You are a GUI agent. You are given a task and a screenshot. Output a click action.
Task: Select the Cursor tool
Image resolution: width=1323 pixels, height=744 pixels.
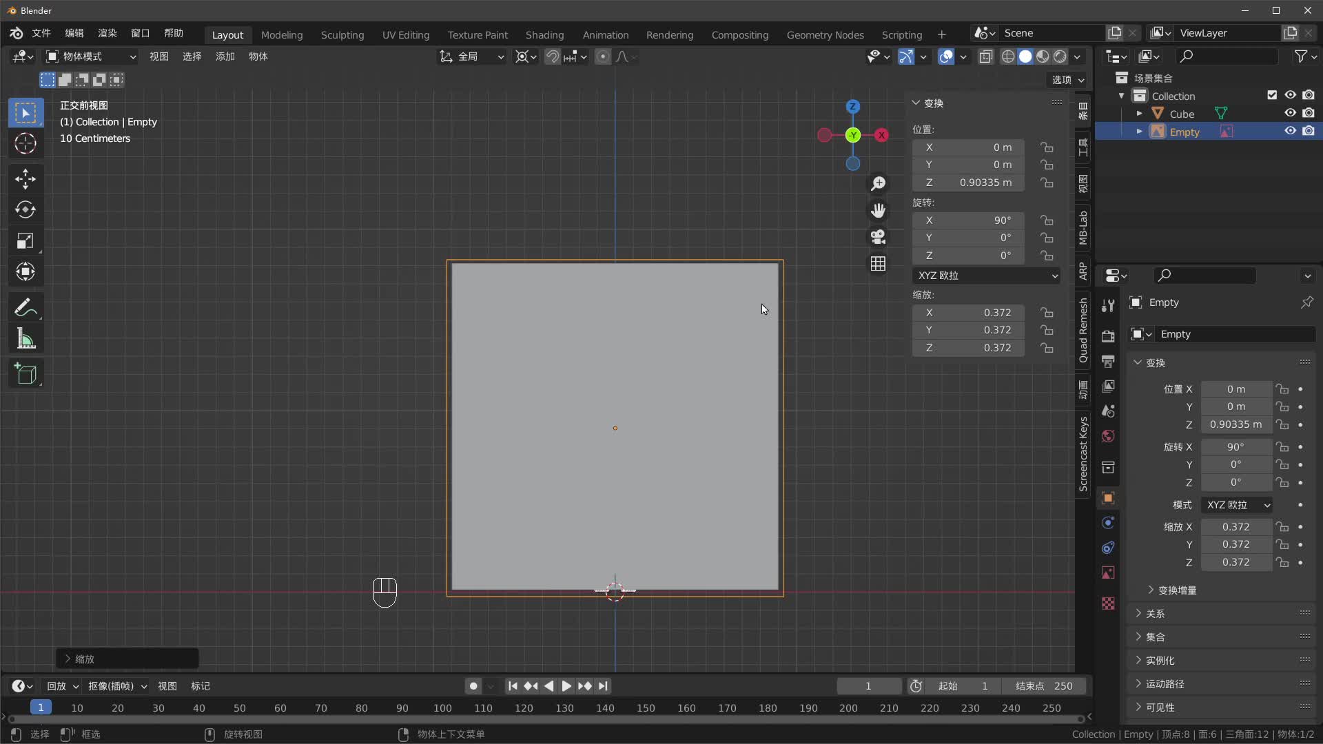25,143
